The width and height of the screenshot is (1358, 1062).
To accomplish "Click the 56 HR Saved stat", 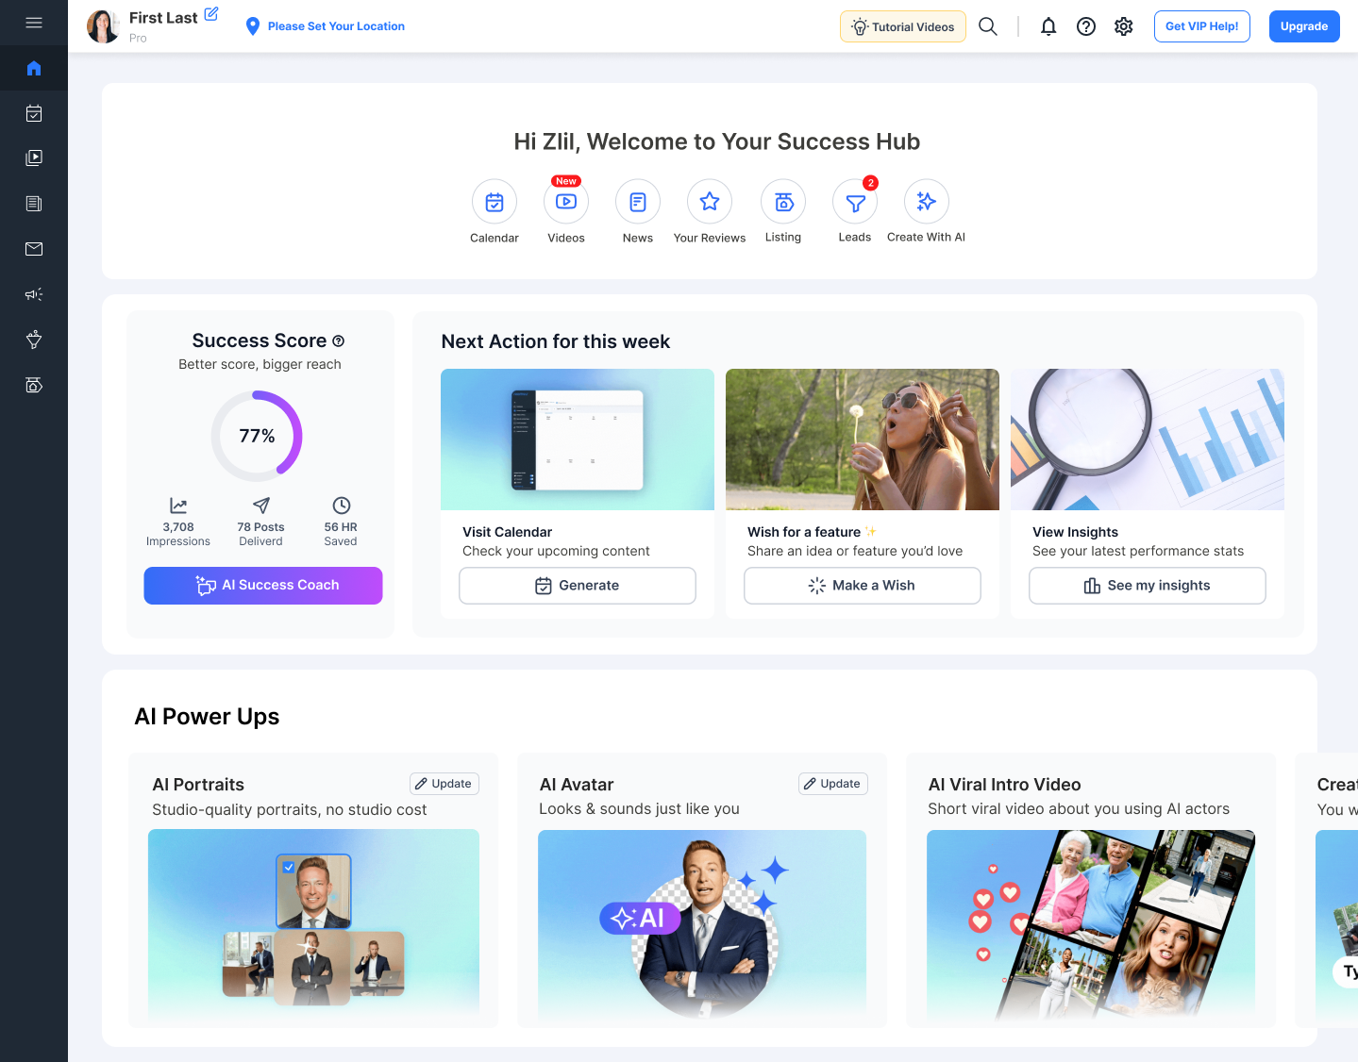I will click(341, 523).
